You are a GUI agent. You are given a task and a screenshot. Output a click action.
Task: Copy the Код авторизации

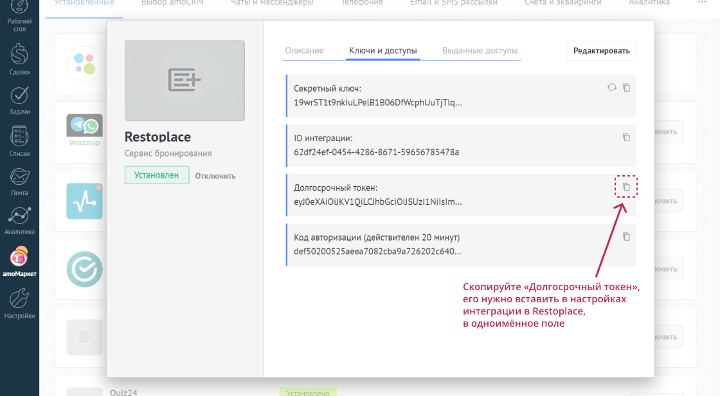coord(627,236)
